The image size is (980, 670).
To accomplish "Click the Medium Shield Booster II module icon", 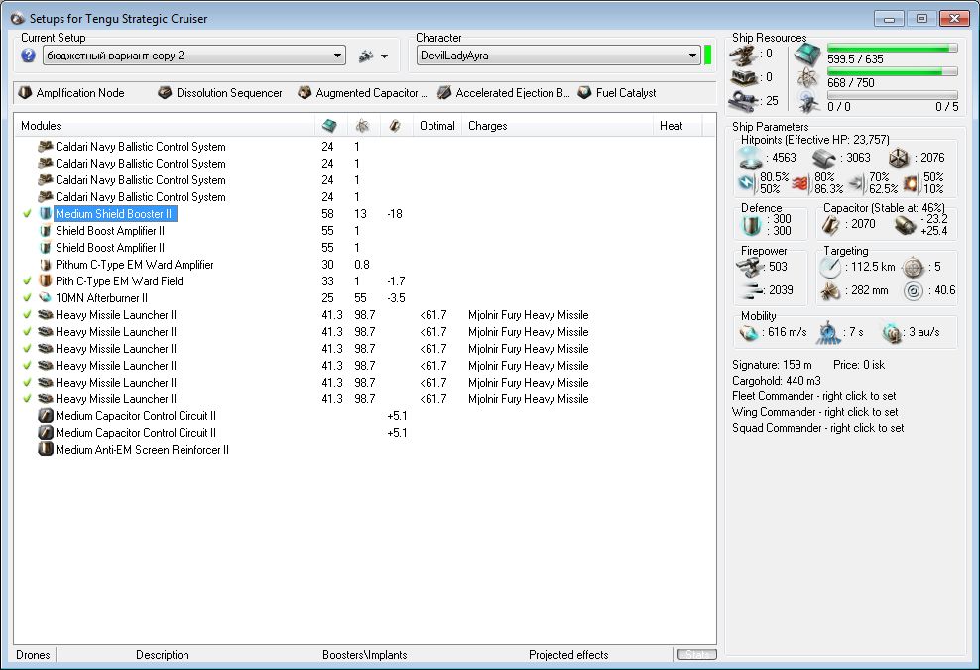I will tap(46, 213).
